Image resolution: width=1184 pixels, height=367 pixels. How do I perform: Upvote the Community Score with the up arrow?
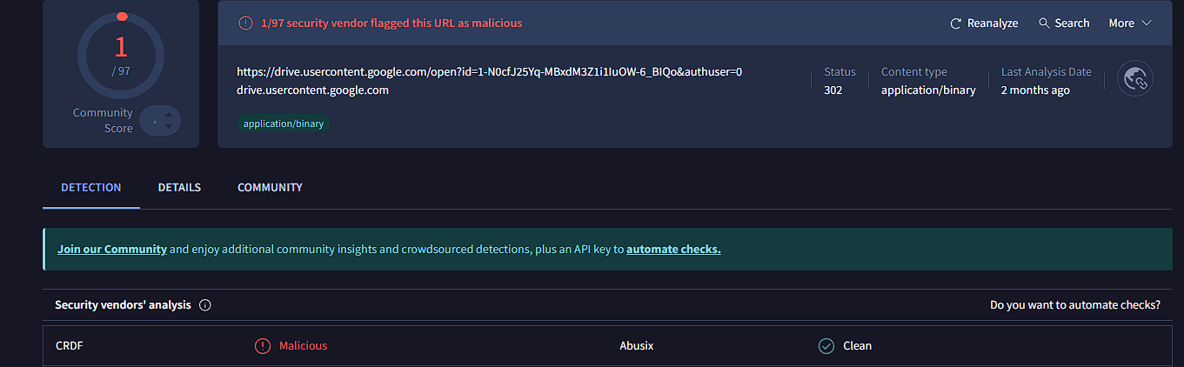pos(167,114)
